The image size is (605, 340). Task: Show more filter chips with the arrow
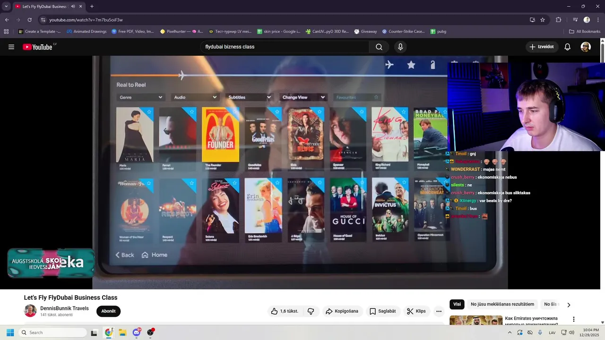pyautogui.click(x=569, y=305)
